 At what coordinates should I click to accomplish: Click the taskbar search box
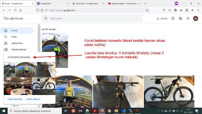[35, 111]
